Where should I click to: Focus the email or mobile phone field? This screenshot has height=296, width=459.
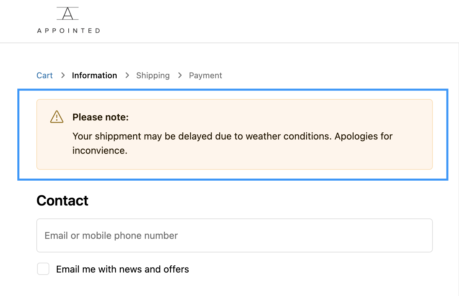pyautogui.click(x=234, y=235)
